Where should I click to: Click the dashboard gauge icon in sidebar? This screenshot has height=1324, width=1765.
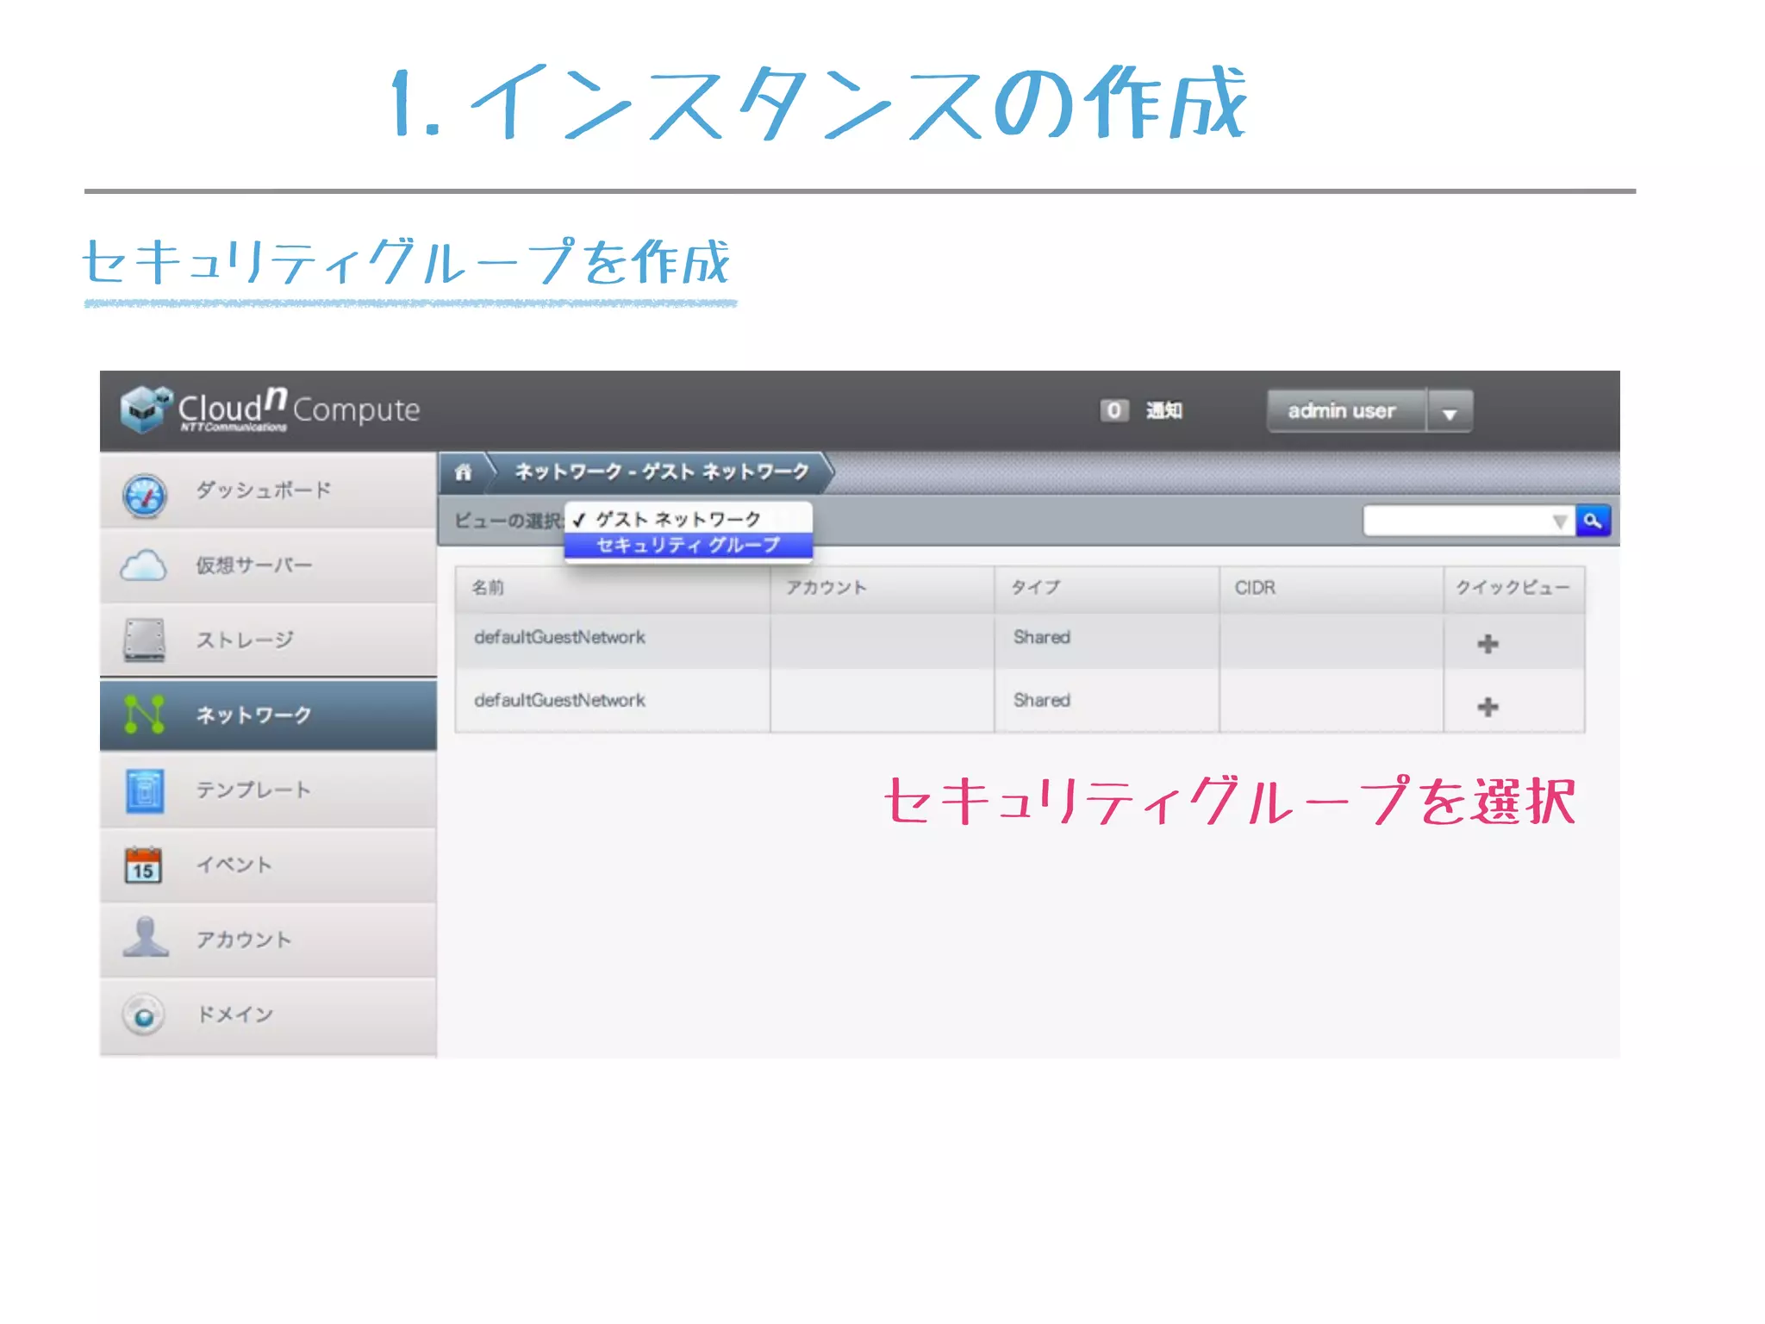[144, 496]
